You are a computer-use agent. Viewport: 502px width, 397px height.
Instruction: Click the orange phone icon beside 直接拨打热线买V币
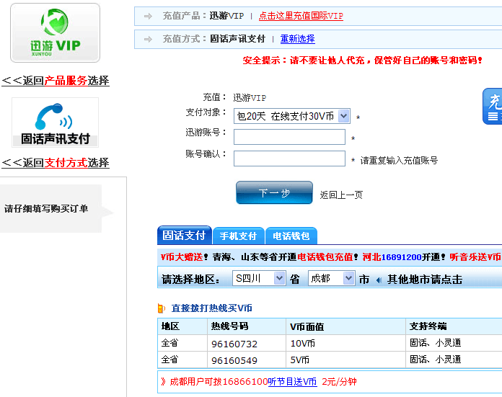pos(161,308)
